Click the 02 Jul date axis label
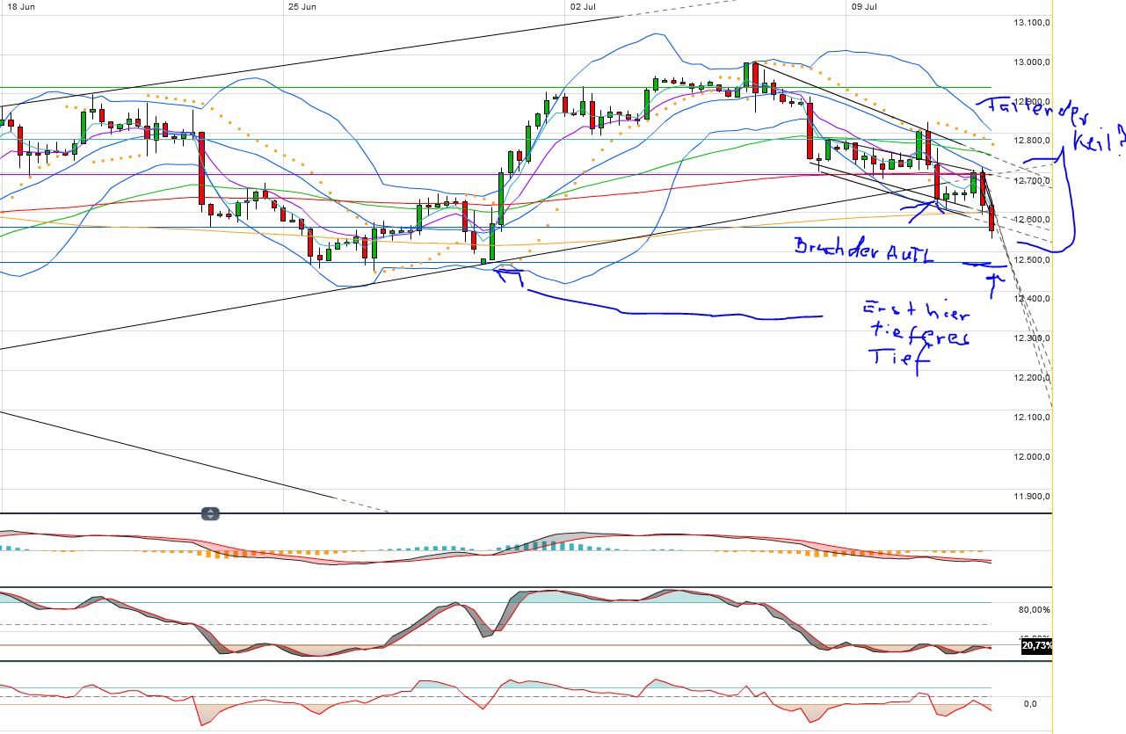Image resolution: width=1126 pixels, height=734 pixels. (581, 6)
